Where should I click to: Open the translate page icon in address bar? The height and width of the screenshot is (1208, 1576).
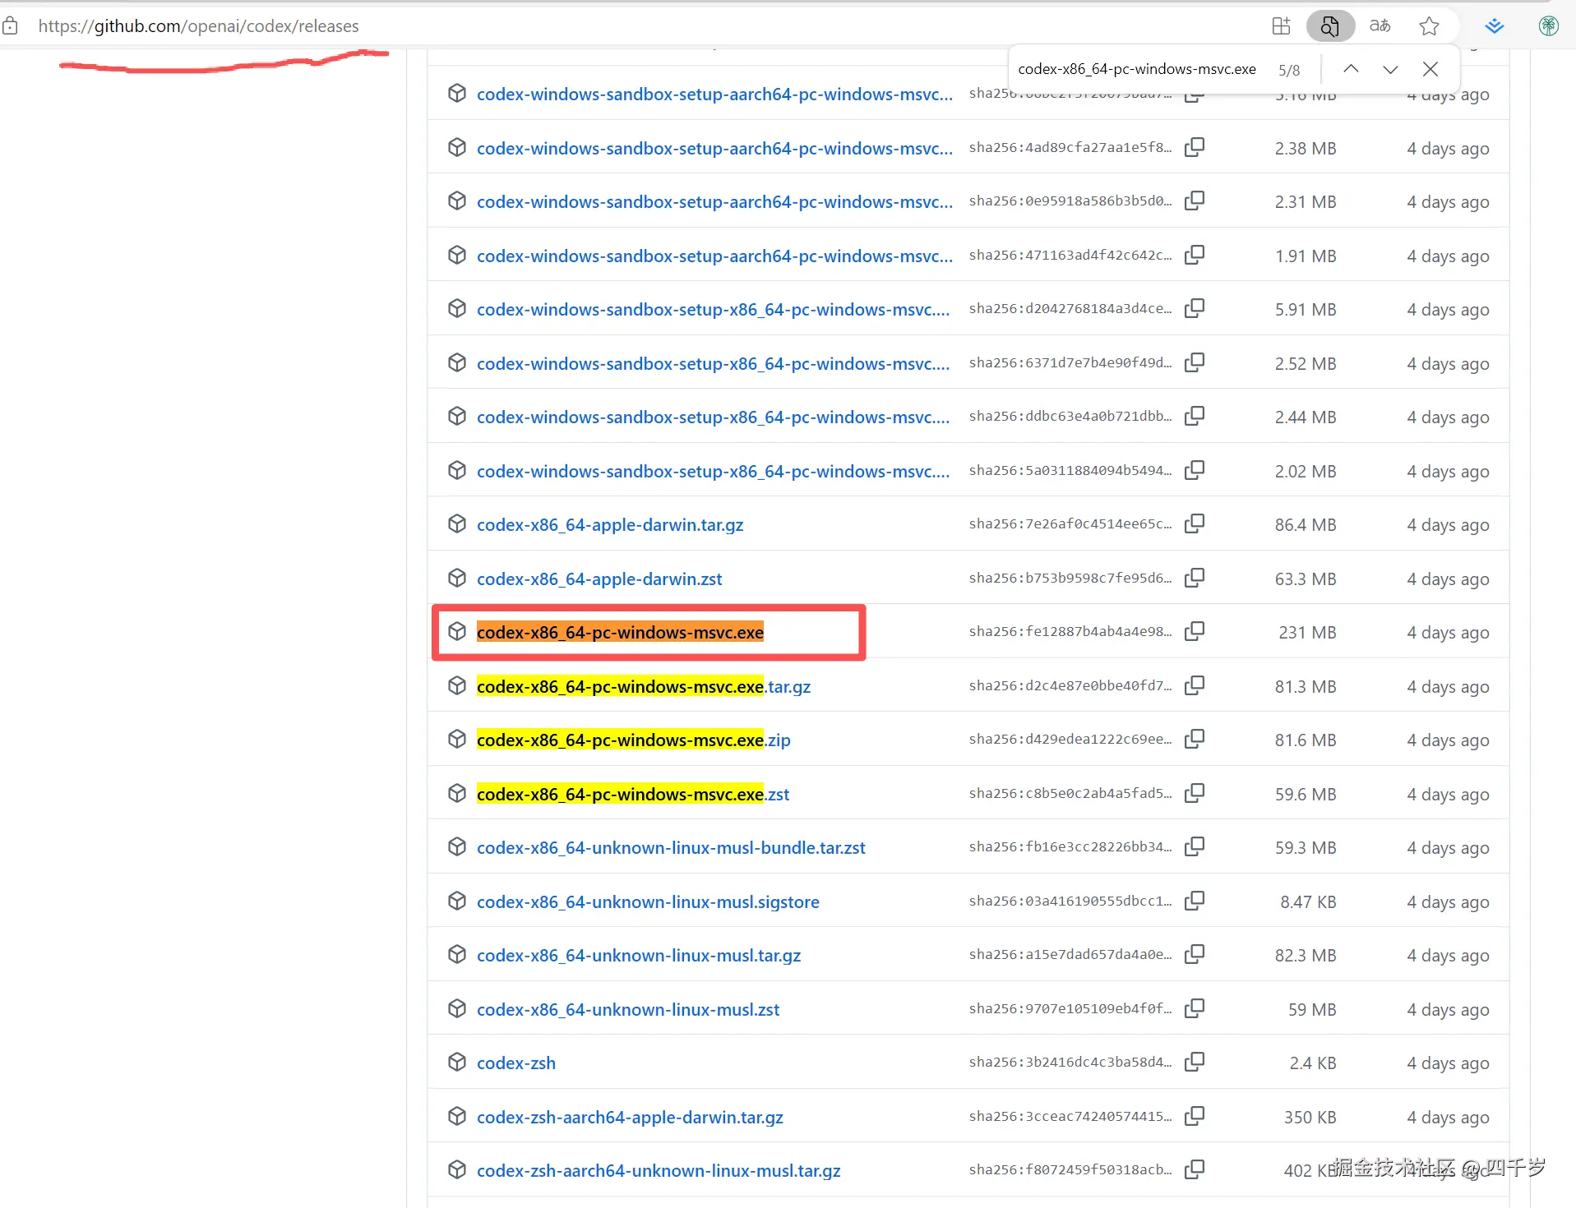(1380, 26)
